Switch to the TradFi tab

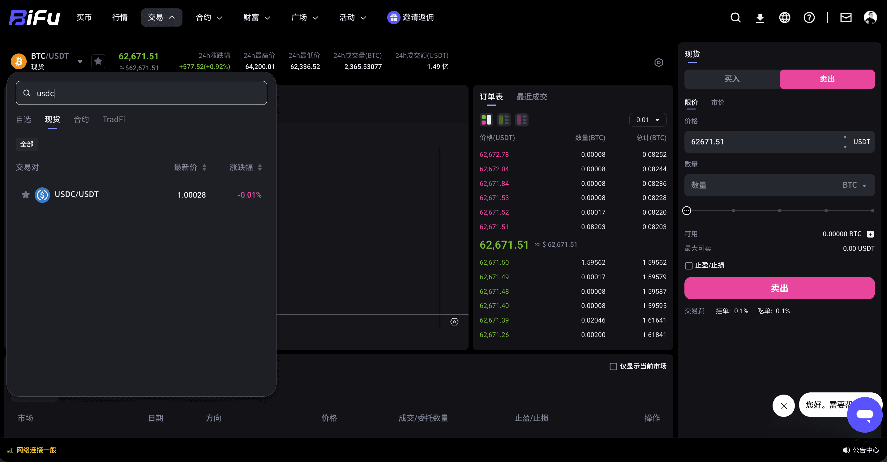coord(114,119)
